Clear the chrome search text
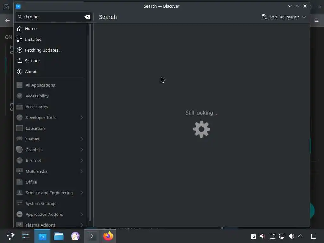The height and width of the screenshot is (243, 324). (x=87, y=17)
